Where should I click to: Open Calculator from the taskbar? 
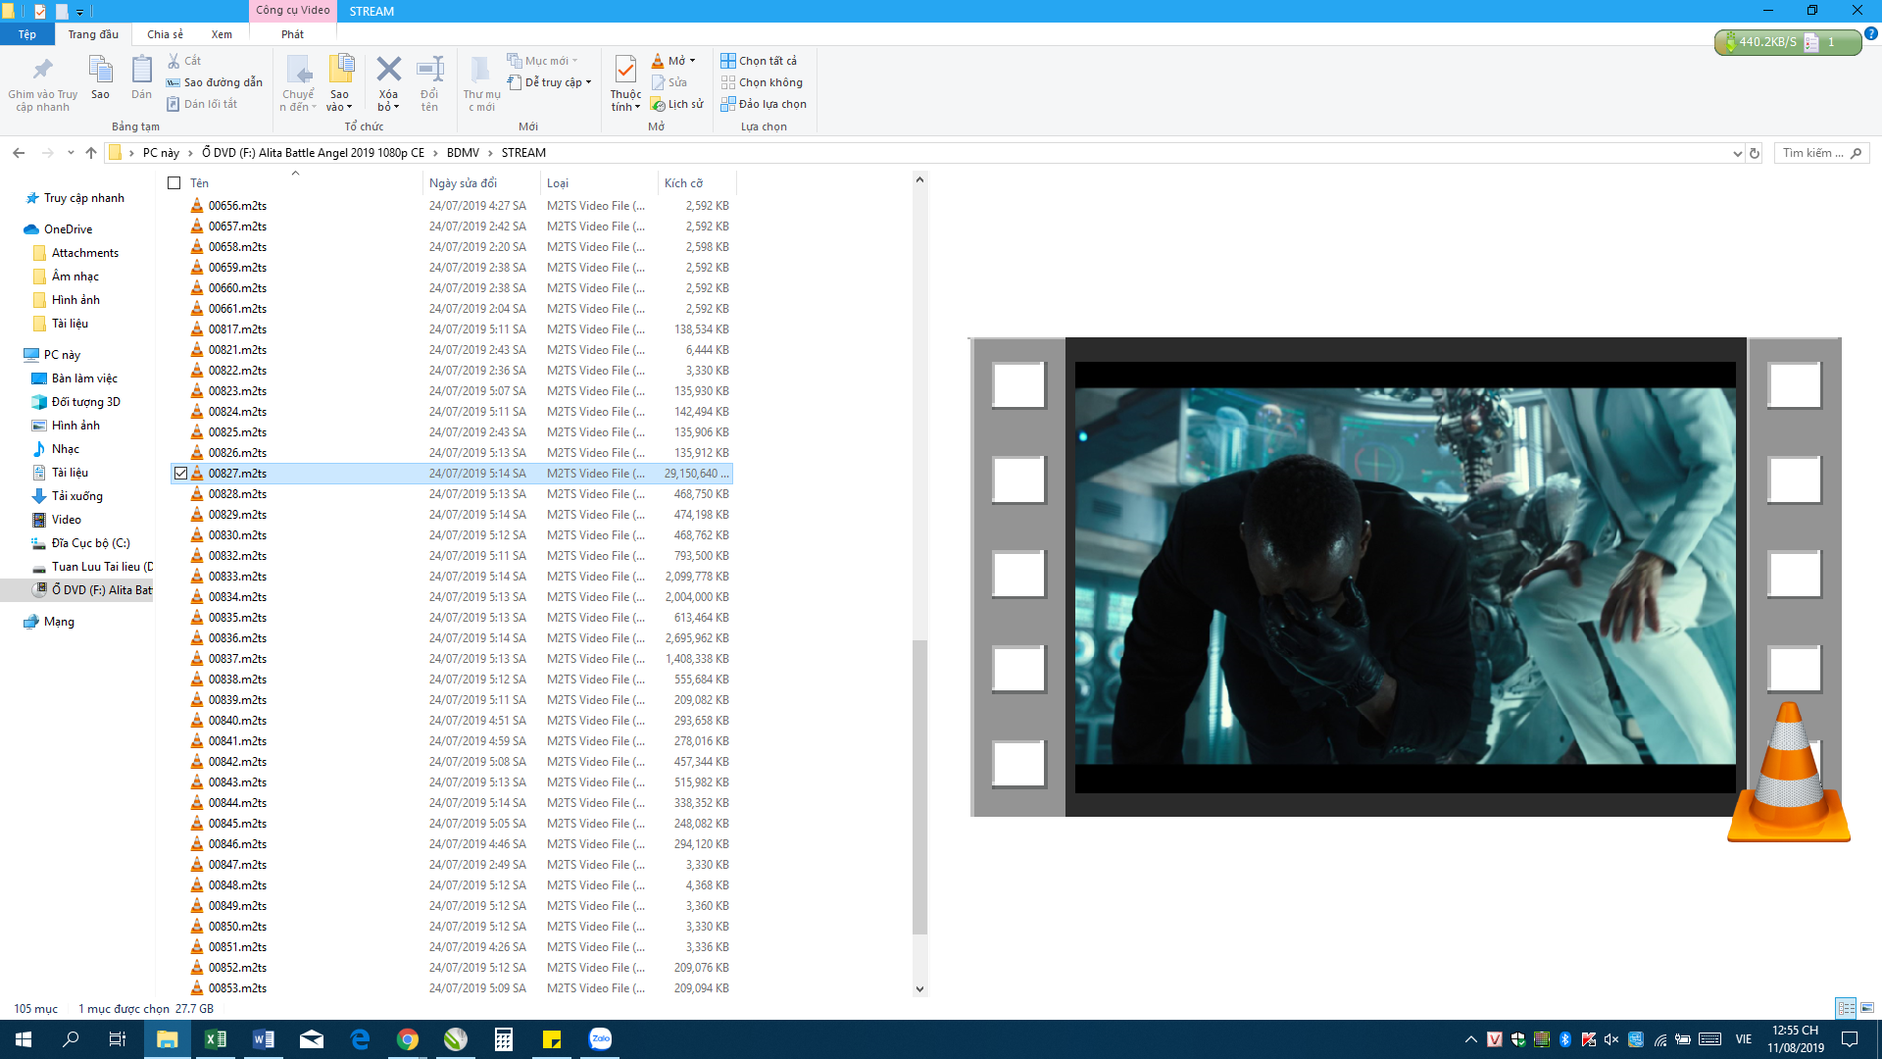(504, 1039)
